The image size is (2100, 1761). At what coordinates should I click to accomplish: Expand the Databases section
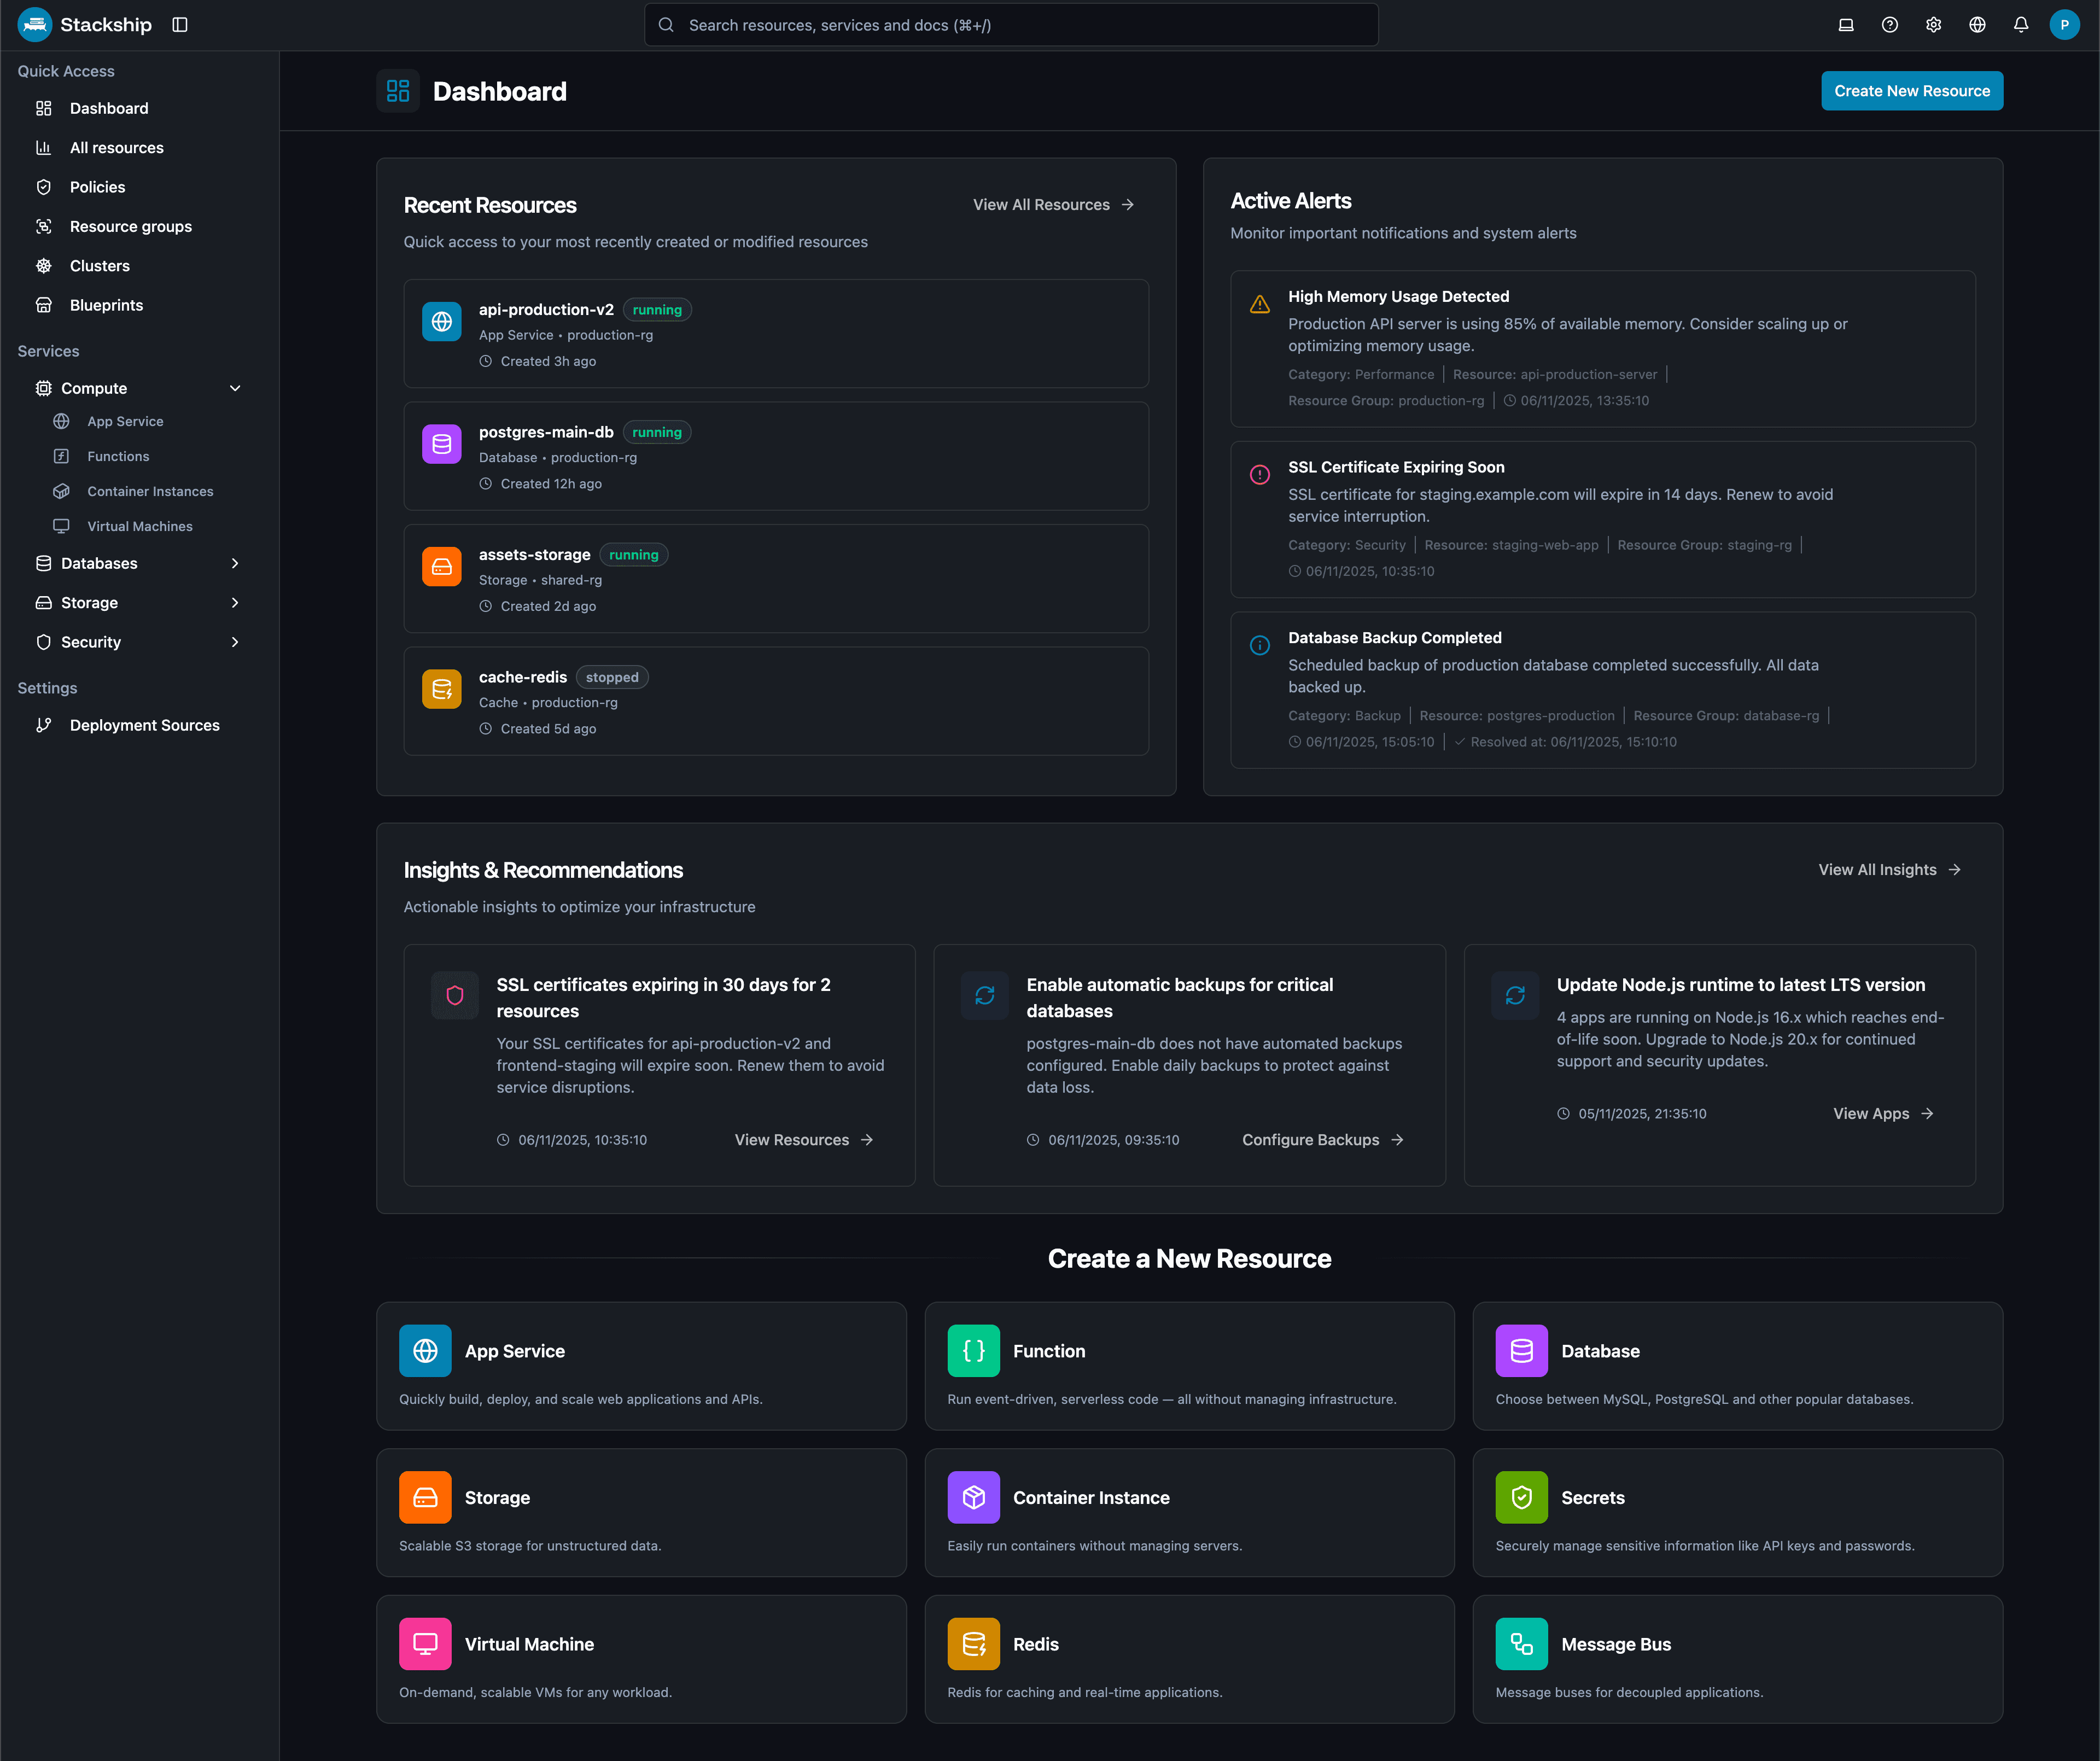click(x=235, y=563)
